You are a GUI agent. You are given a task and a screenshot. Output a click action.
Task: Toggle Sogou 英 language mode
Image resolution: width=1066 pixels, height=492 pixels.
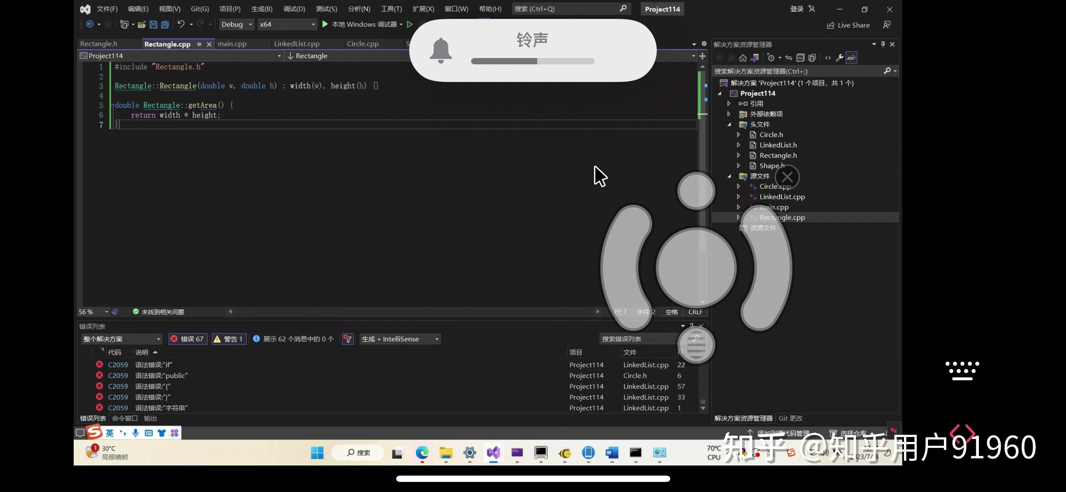tap(110, 433)
